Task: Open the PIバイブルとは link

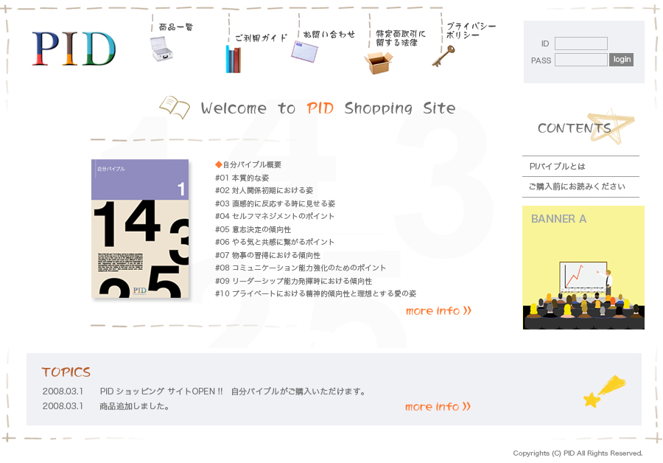Action: (558, 167)
